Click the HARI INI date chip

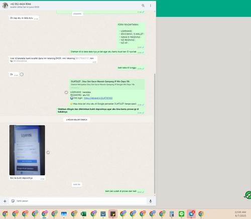[77, 184]
